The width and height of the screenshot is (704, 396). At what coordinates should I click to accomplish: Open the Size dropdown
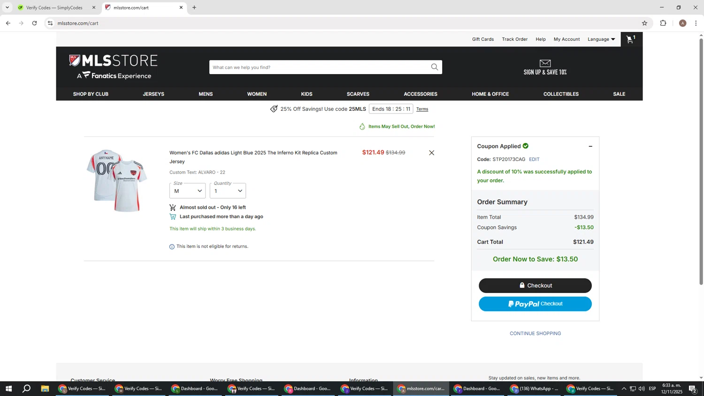187,190
